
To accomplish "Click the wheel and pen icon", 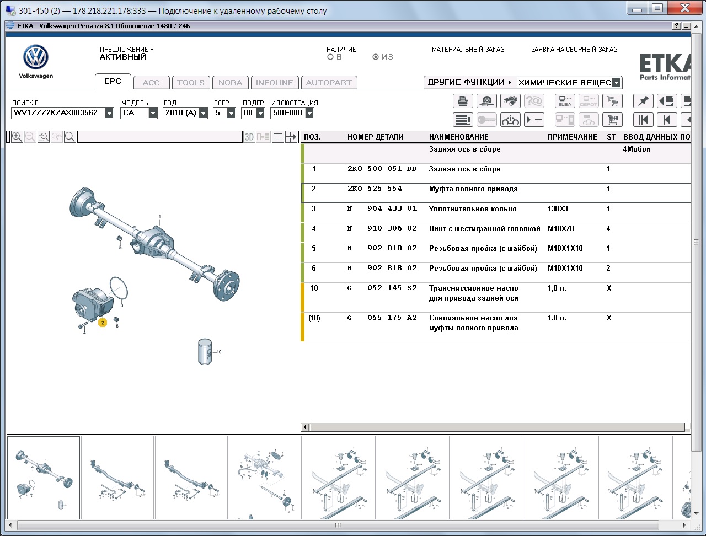I will 486,101.
